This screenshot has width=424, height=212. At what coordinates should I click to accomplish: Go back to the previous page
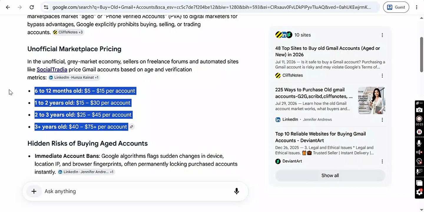click(8, 7)
